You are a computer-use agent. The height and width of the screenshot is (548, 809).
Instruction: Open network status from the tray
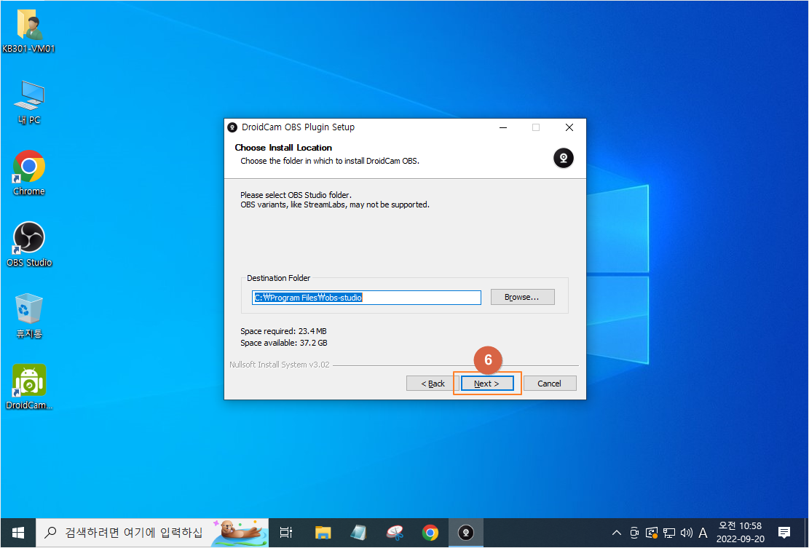pyautogui.click(x=669, y=533)
